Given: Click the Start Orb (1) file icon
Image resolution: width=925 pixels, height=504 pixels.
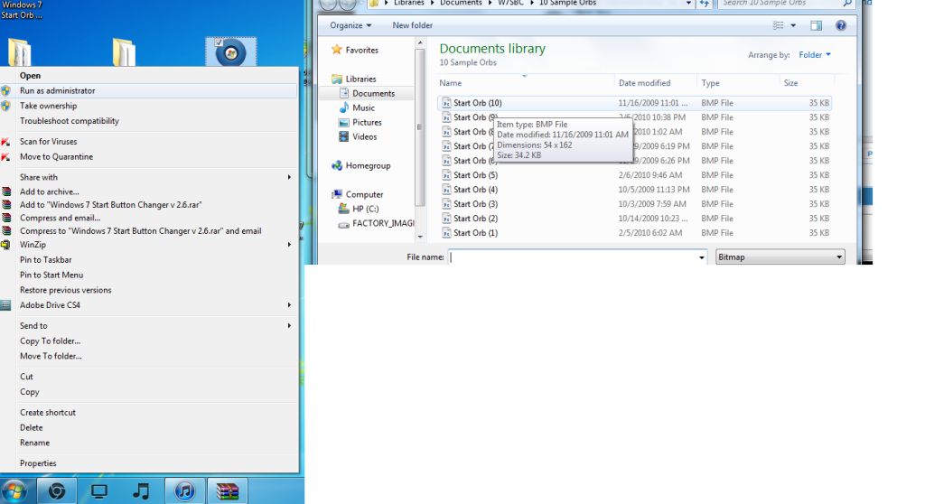Looking at the screenshot, I should point(446,232).
